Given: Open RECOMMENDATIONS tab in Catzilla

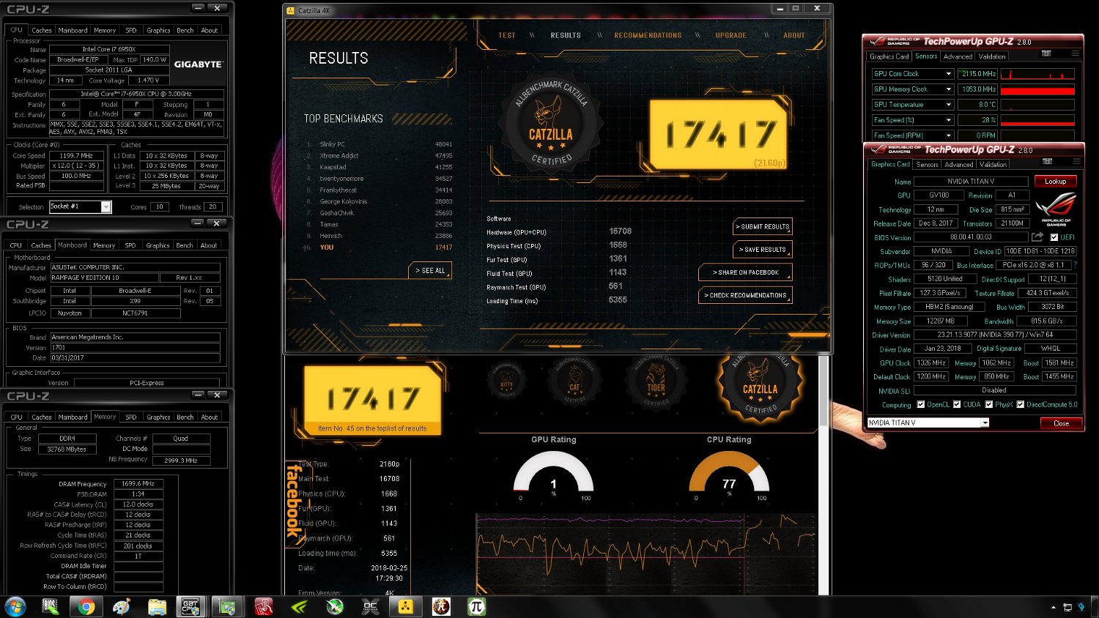Looking at the screenshot, I should [648, 35].
